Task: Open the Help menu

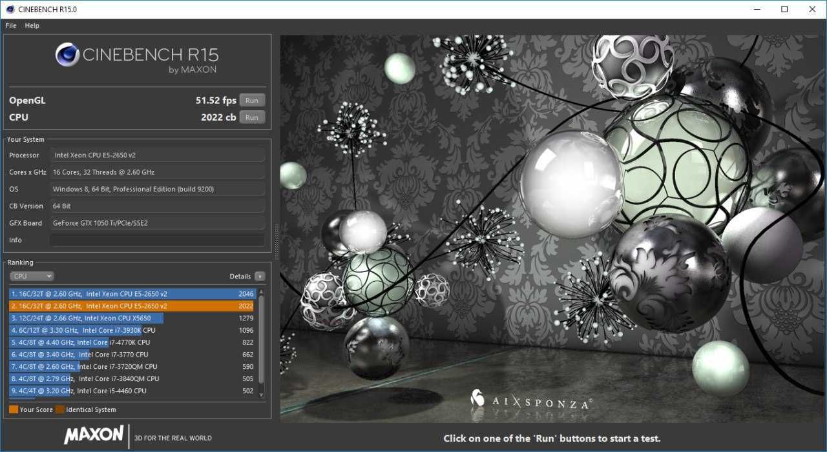Action: coord(32,26)
